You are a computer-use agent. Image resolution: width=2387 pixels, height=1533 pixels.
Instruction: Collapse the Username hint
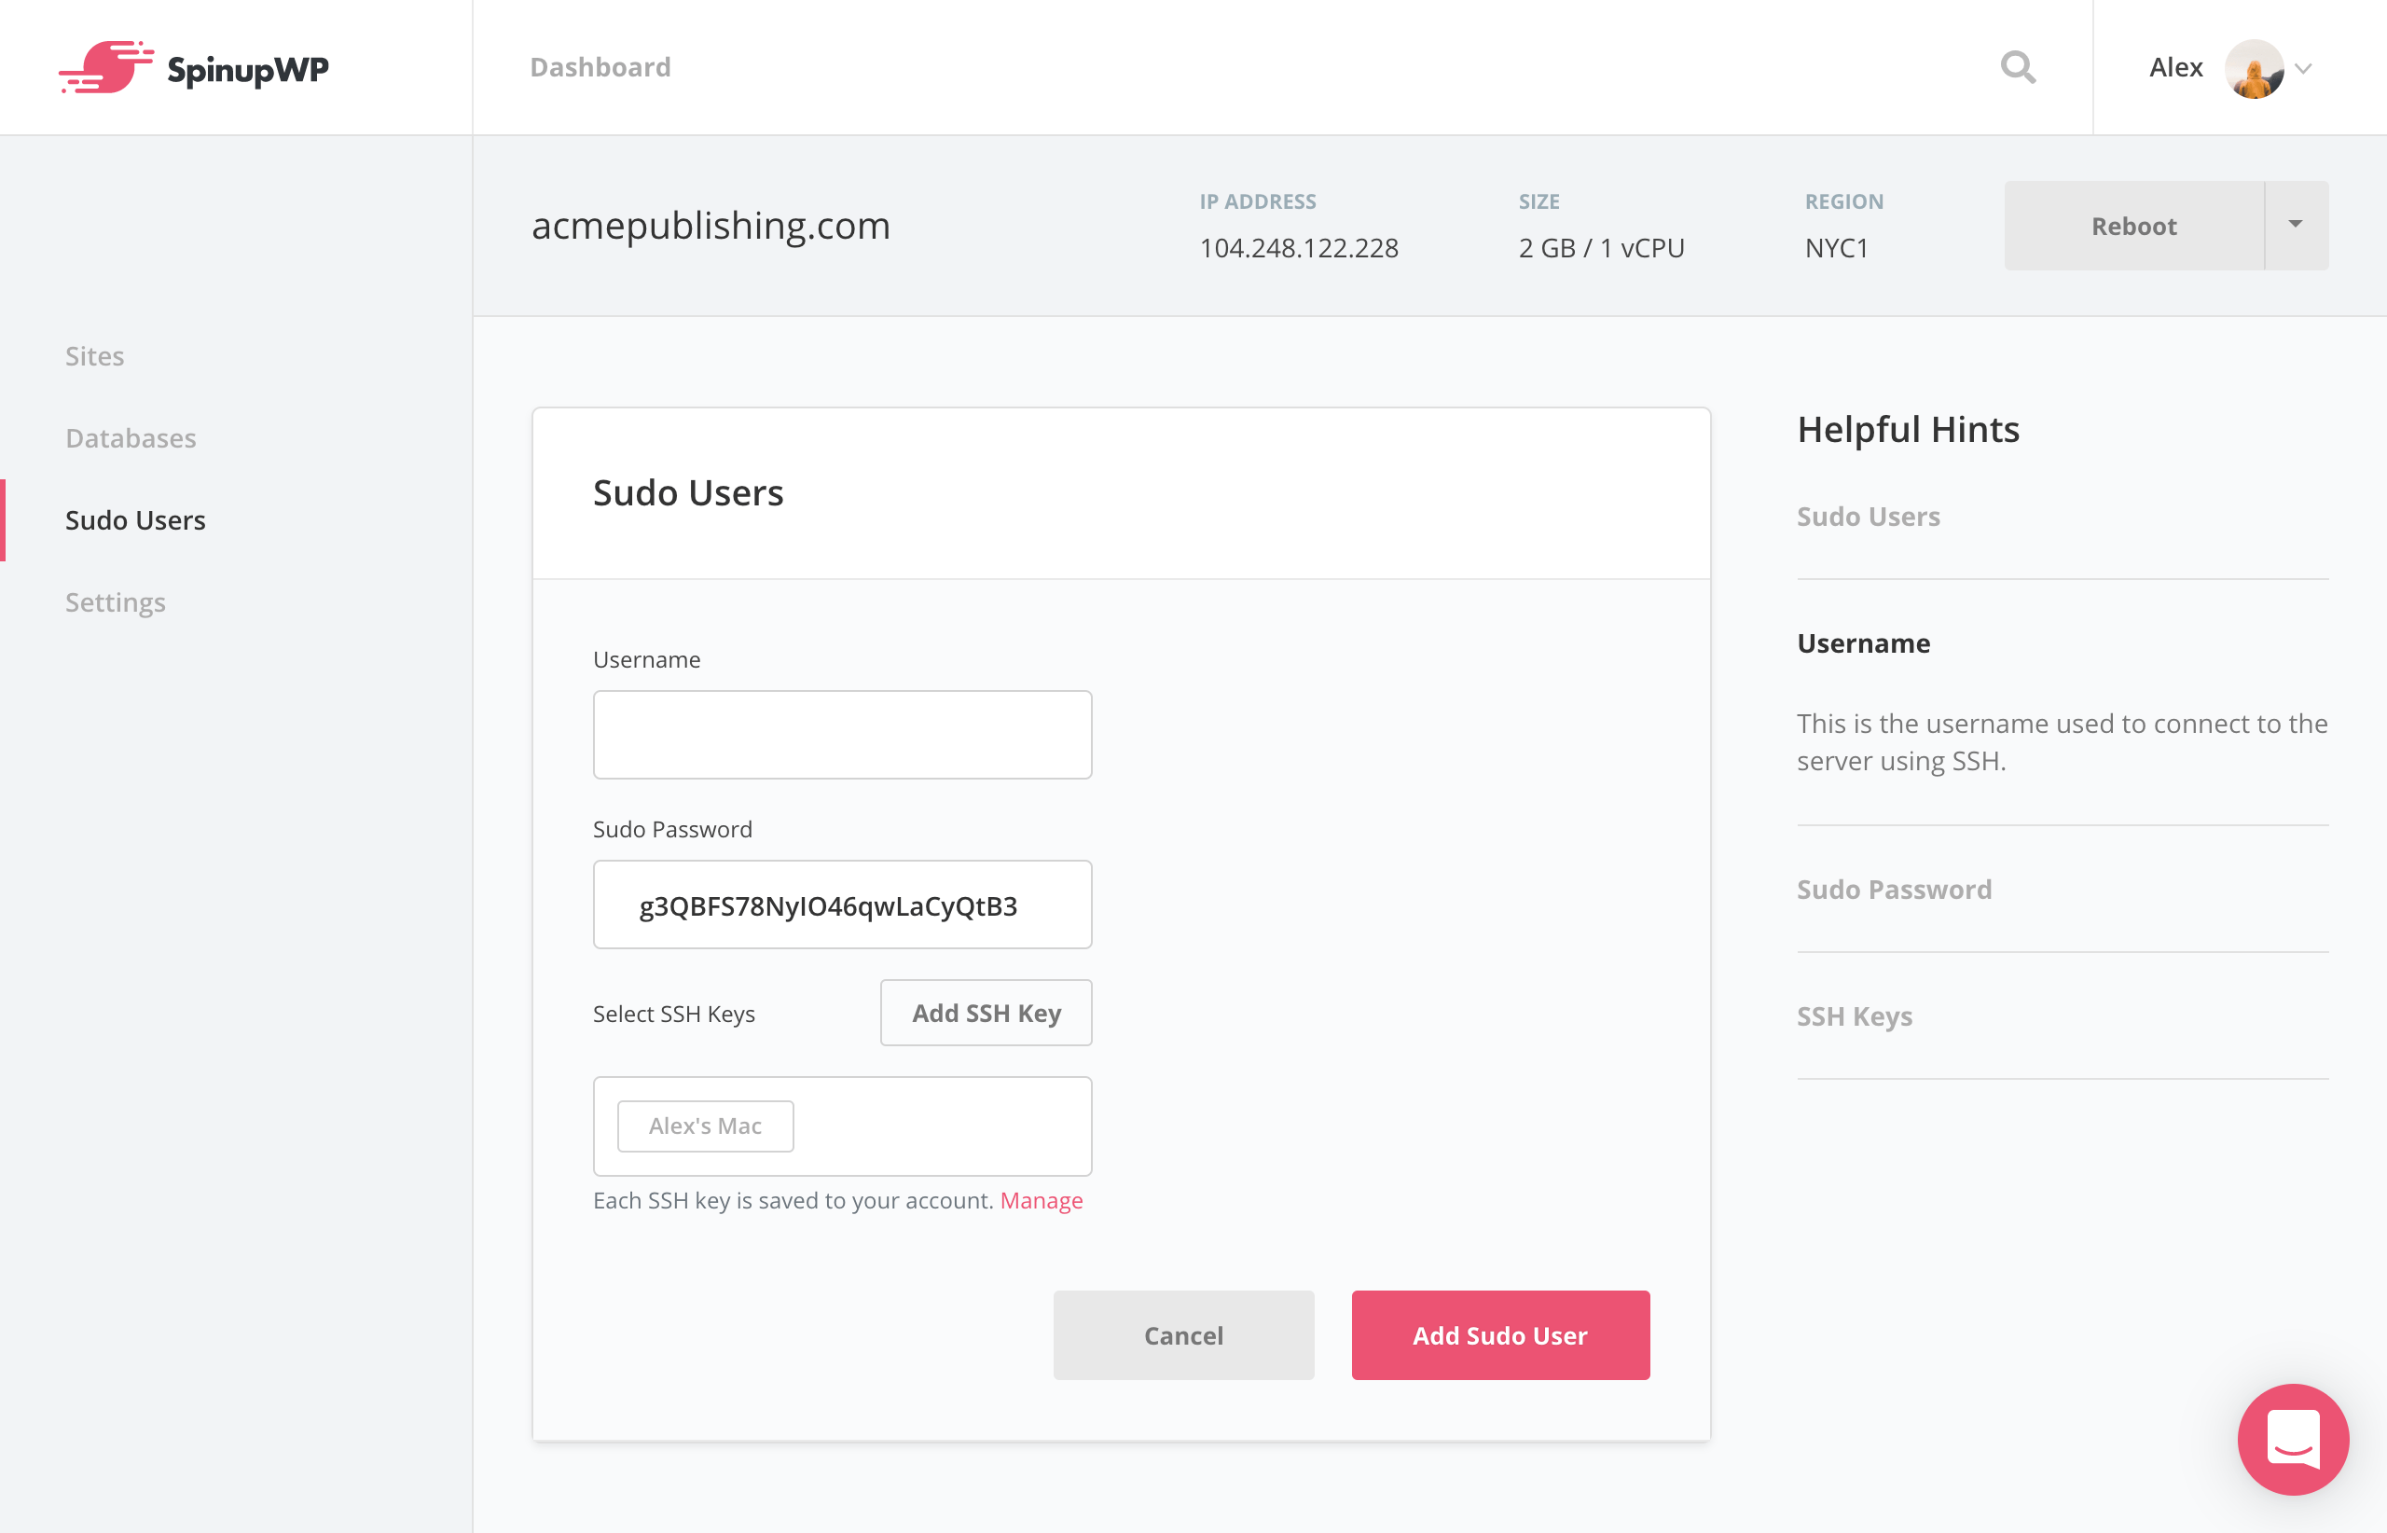1863,643
